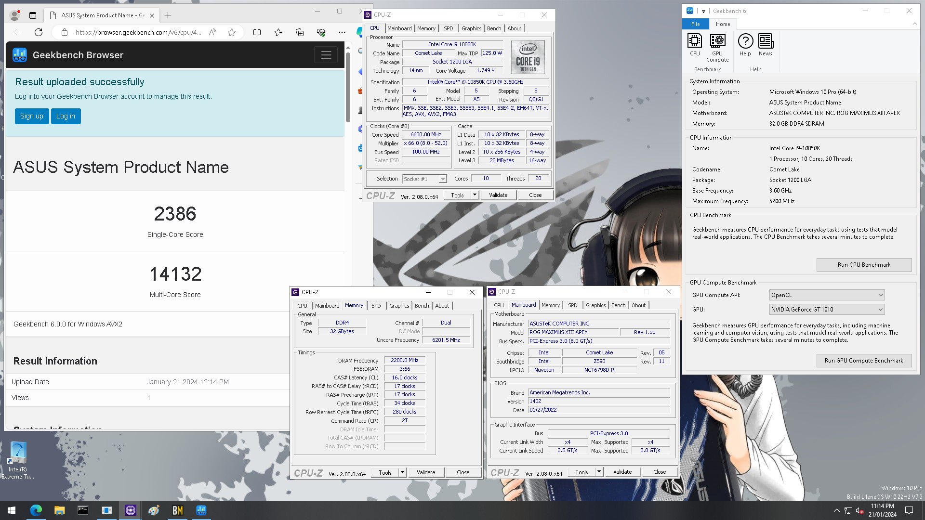The image size is (925, 520).
Task: Click the Edge back arrow
Action: 17,32
